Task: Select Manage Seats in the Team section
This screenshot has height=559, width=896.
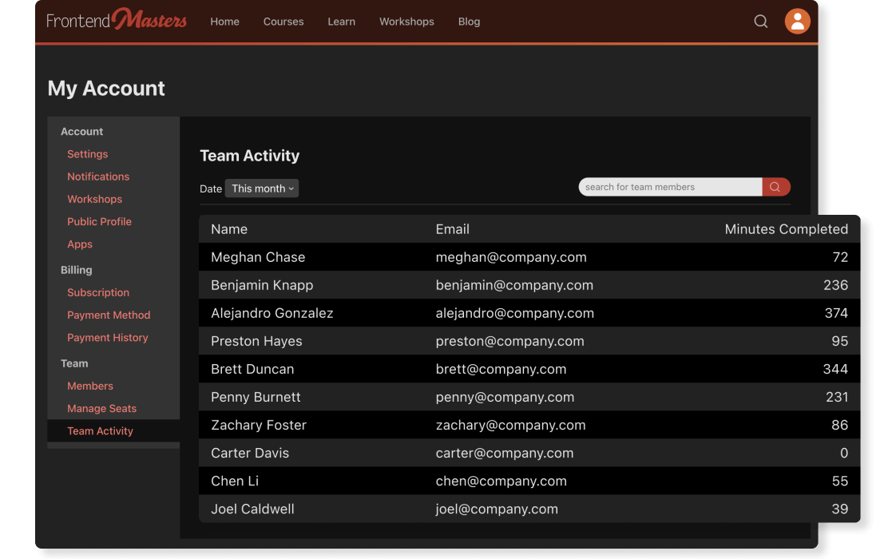Action: point(101,408)
